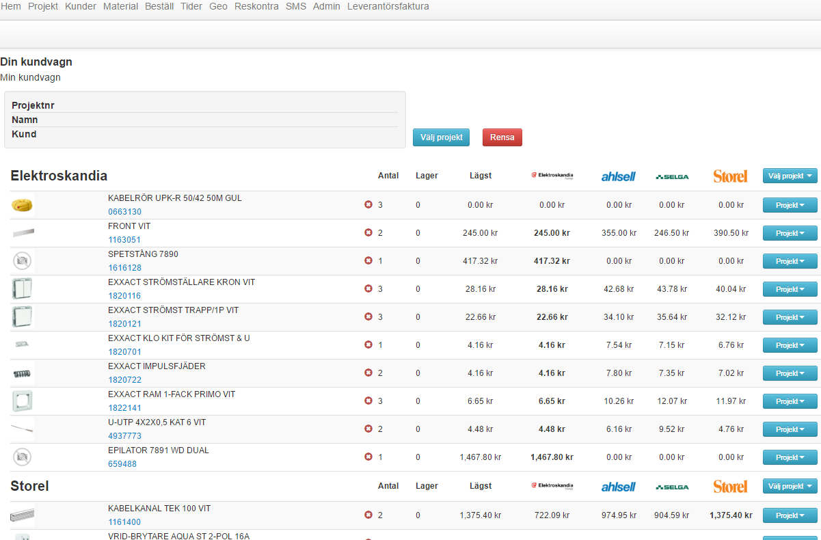The width and height of the screenshot is (821, 540).
Task: Click the Selga logo in Elektroskandia header
Action: [672, 176]
